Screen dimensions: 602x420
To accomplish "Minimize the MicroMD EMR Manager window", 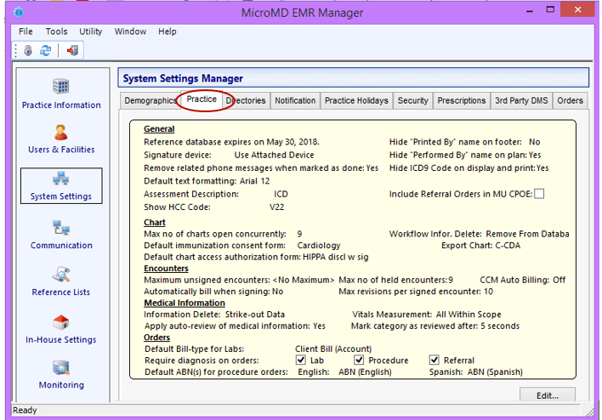I will (530, 11).
